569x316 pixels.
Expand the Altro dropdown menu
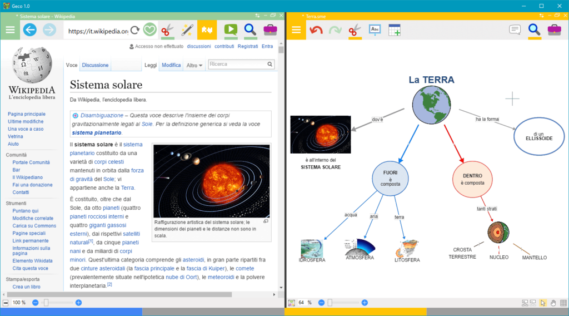pos(194,66)
